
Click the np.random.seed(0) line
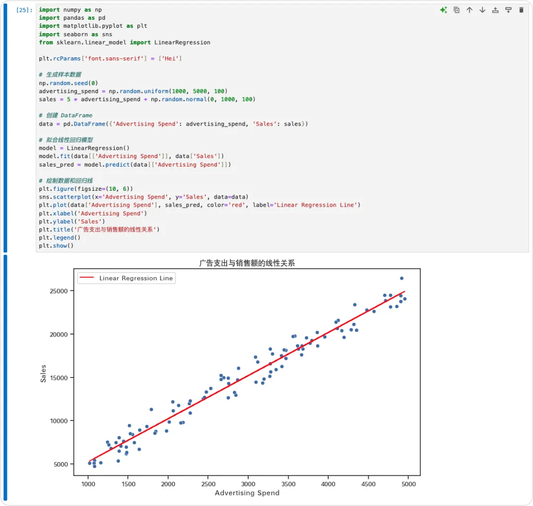(68, 83)
